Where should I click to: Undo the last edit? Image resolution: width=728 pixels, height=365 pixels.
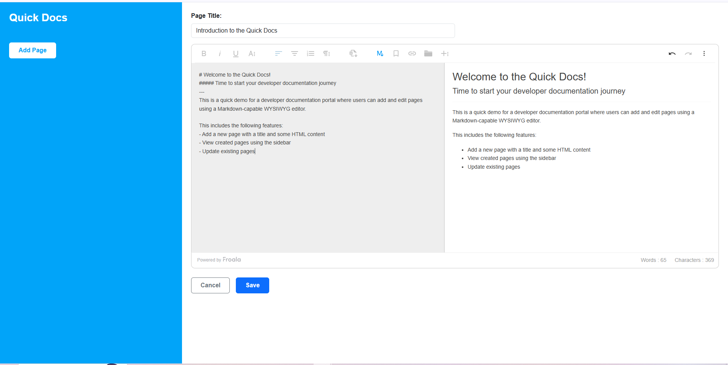pyautogui.click(x=672, y=53)
